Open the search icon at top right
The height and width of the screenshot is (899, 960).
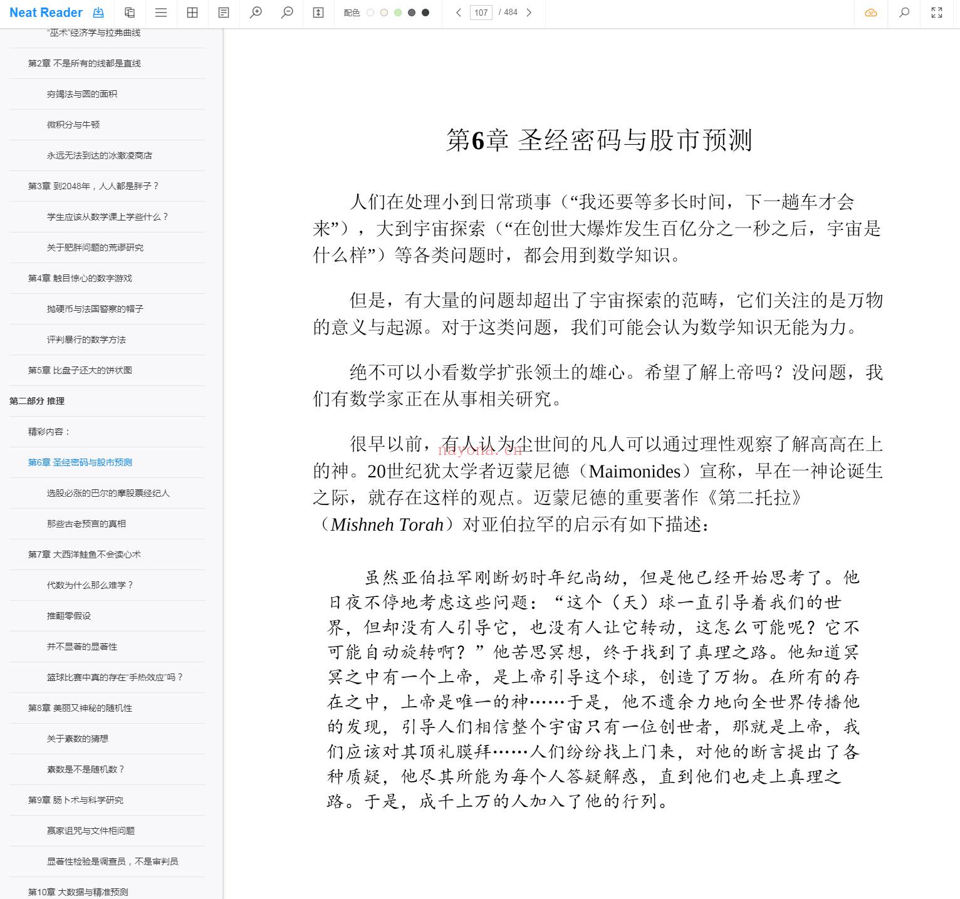904,13
